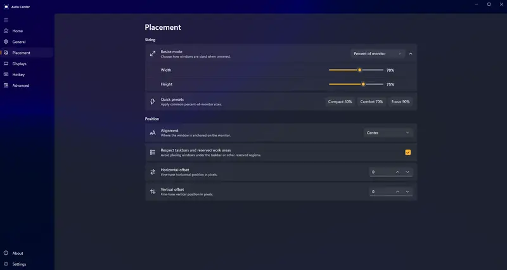The width and height of the screenshot is (507, 270).
Task: Click the Horizontal offset arrows icon
Action: click(153, 172)
